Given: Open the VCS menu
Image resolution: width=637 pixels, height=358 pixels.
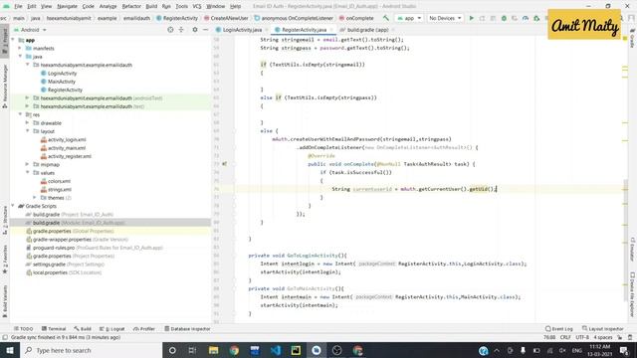Looking at the screenshot, I should (x=197, y=6).
